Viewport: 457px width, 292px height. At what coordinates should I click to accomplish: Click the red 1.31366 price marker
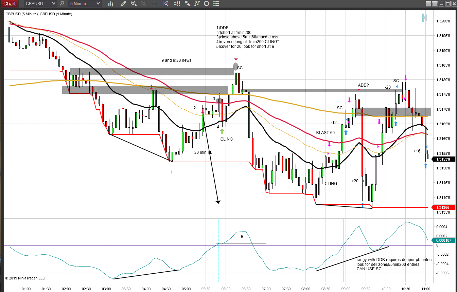click(x=443, y=207)
